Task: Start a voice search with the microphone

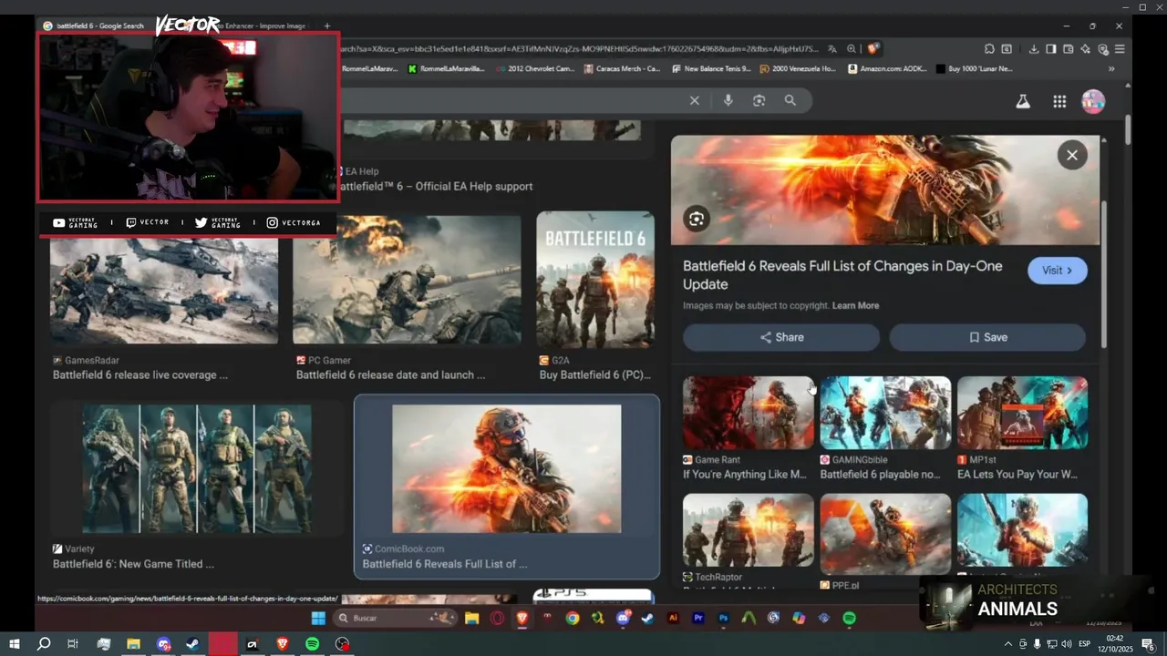Action: 728,100
